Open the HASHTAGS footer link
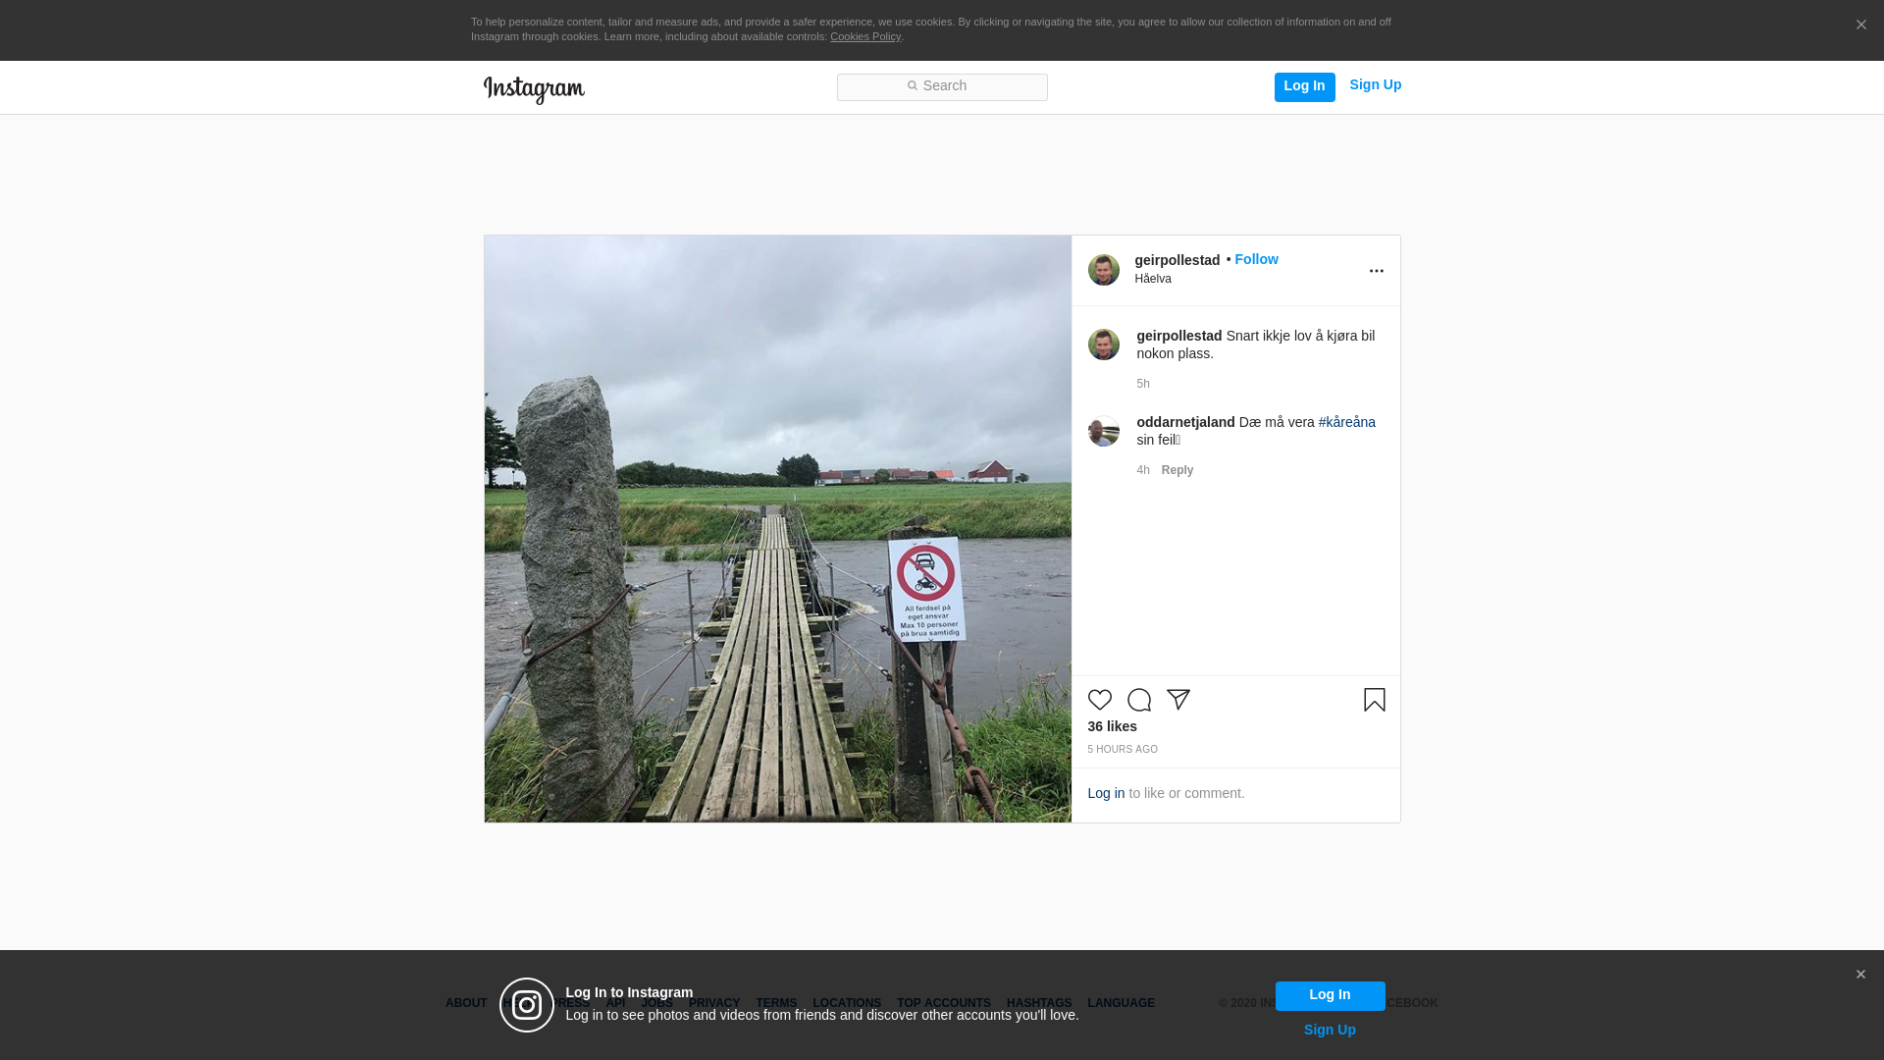1884x1060 pixels. [x=1039, y=1003]
